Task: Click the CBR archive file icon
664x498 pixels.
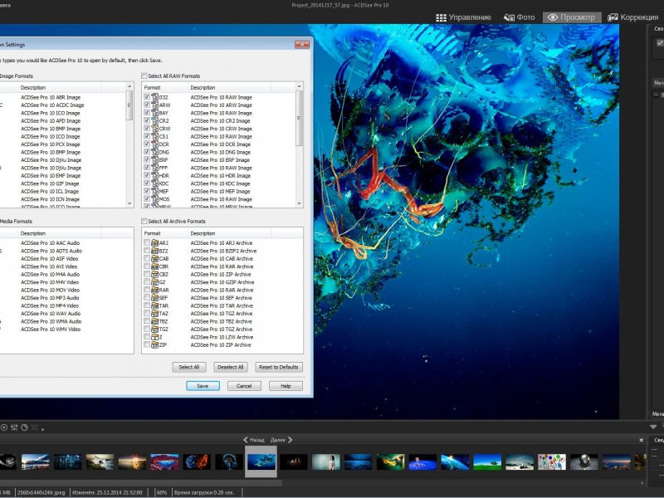Action: [155, 266]
